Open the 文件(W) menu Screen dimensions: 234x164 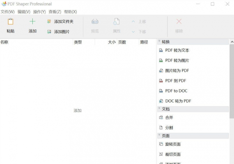[8, 12]
